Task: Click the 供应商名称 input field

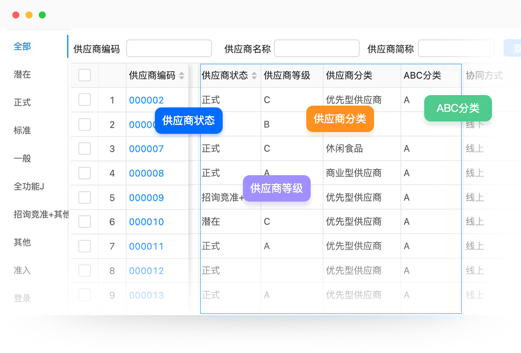Action: pyautogui.click(x=317, y=48)
